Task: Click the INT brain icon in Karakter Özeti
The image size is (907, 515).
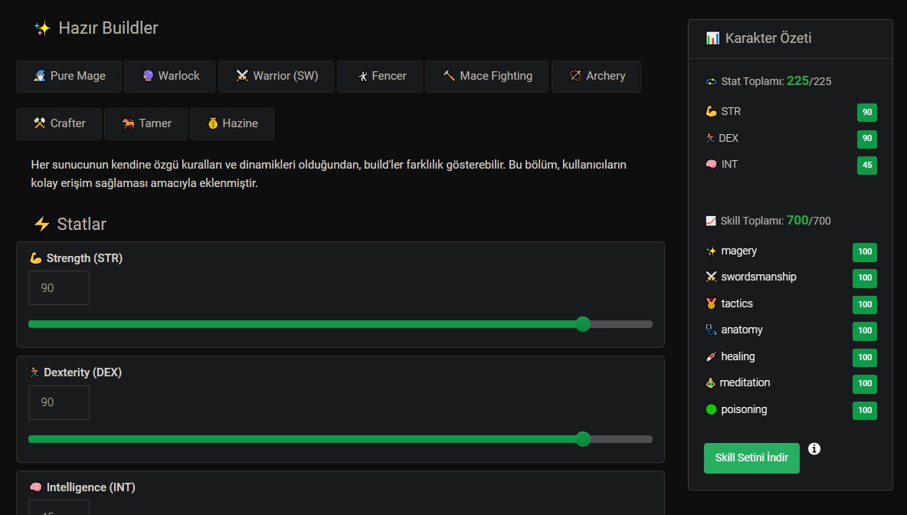Action: [x=712, y=164]
